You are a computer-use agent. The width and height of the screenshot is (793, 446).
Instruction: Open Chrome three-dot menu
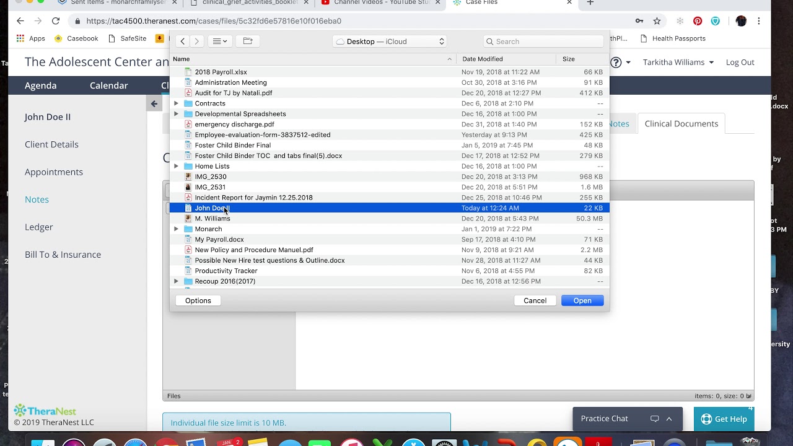click(x=759, y=21)
